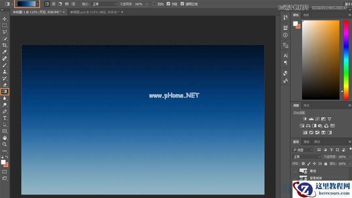Add Photo Filter adjustment layer
Viewport: 352px width, 198px height.
(320, 126)
